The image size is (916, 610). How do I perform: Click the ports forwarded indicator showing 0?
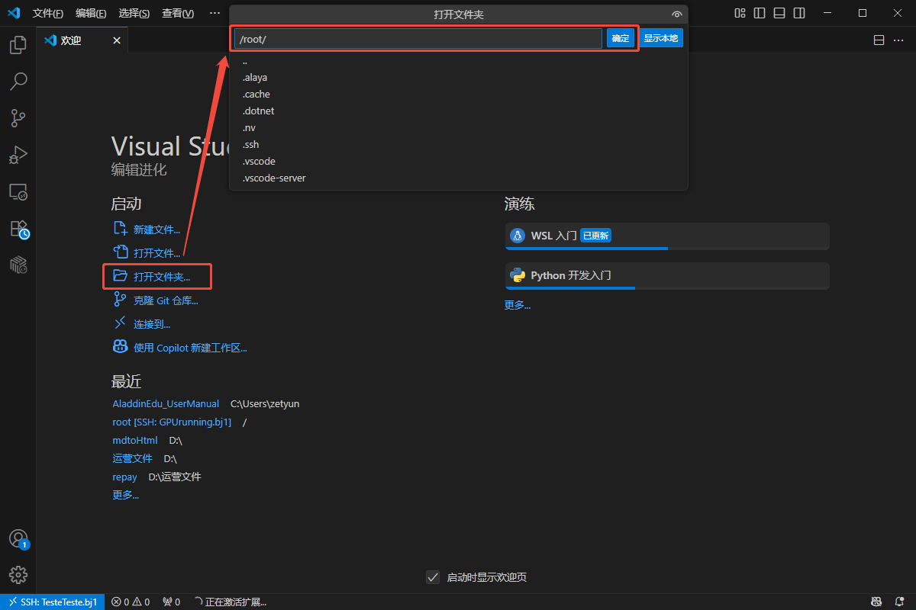click(x=172, y=602)
